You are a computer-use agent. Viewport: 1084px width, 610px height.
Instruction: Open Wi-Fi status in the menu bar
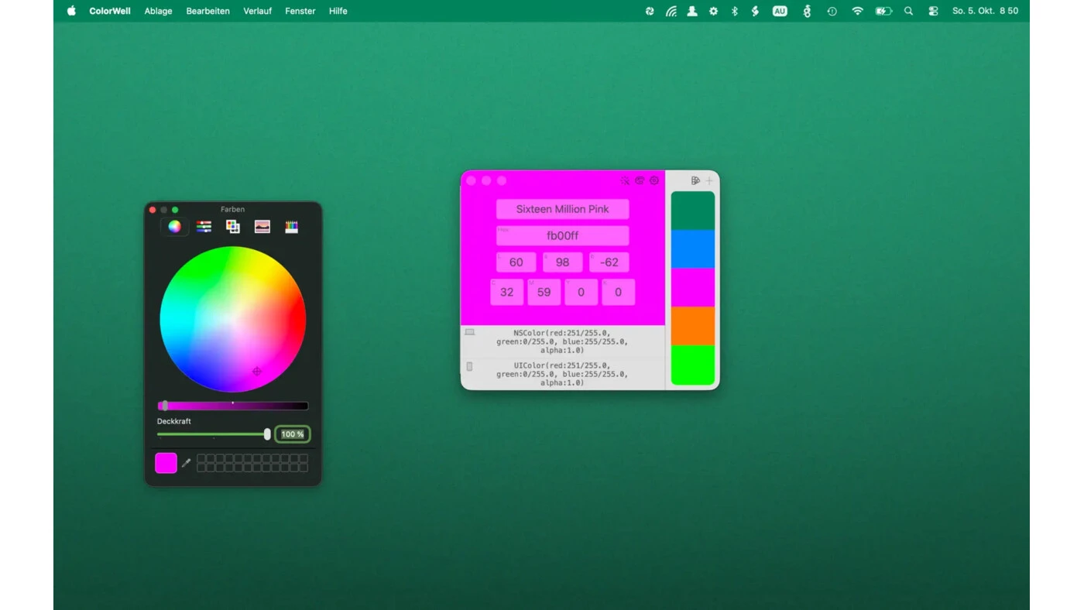(x=857, y=11)
